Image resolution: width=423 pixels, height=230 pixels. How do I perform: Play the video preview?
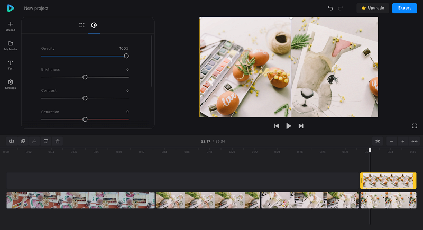click(289, 126)
